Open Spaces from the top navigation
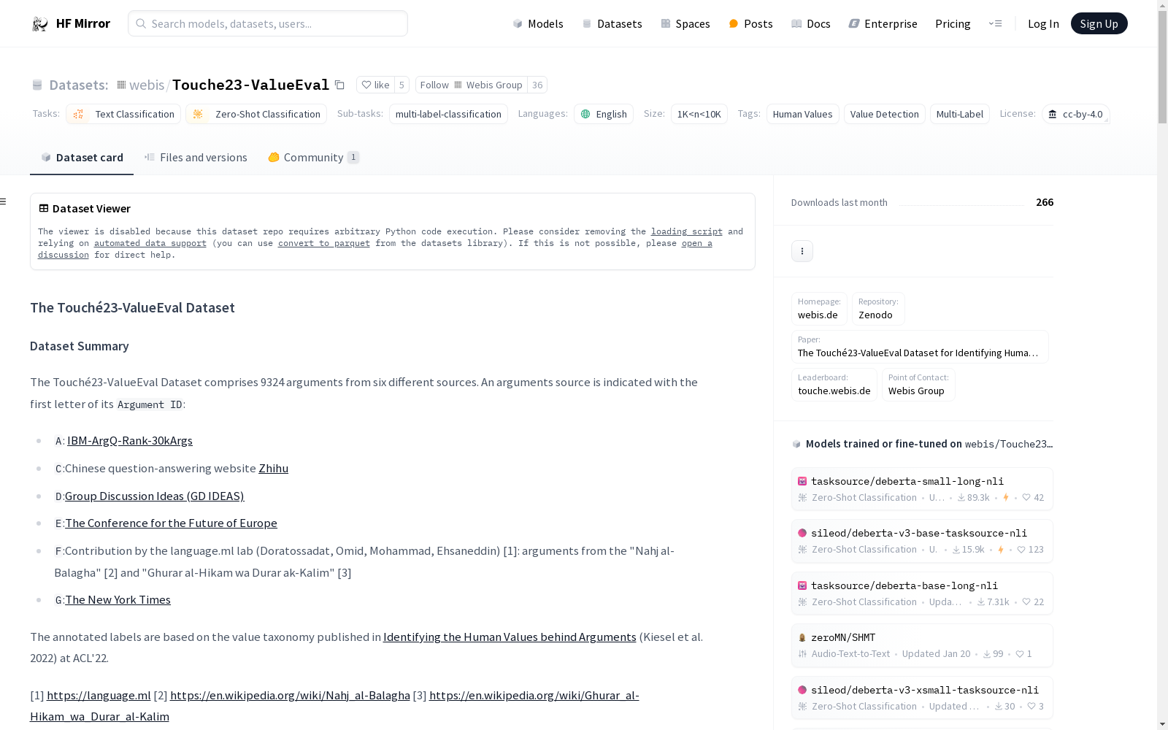The width and height of the screenshot is (1168, 730). point(685,23)
